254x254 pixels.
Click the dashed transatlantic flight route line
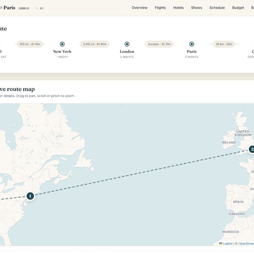click(141, 172)
